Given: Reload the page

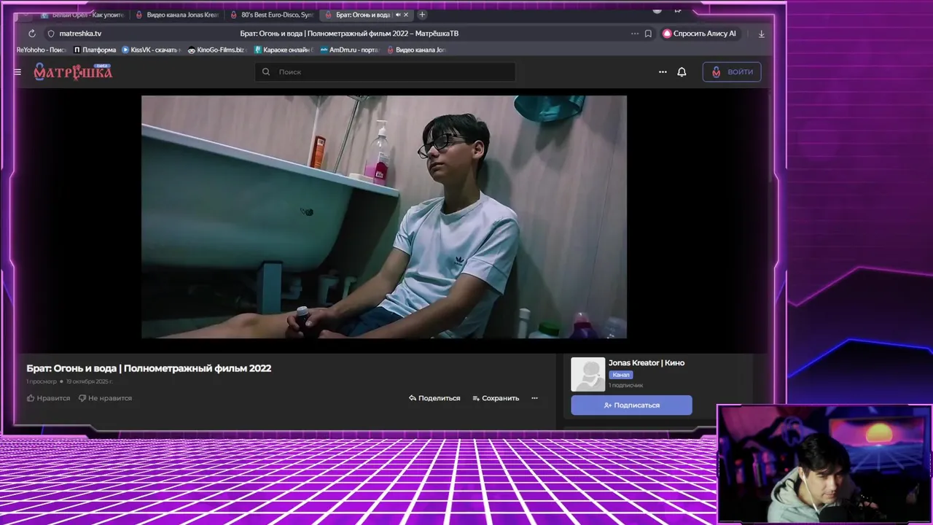Looking at the screenshot, I should (32, 34).
